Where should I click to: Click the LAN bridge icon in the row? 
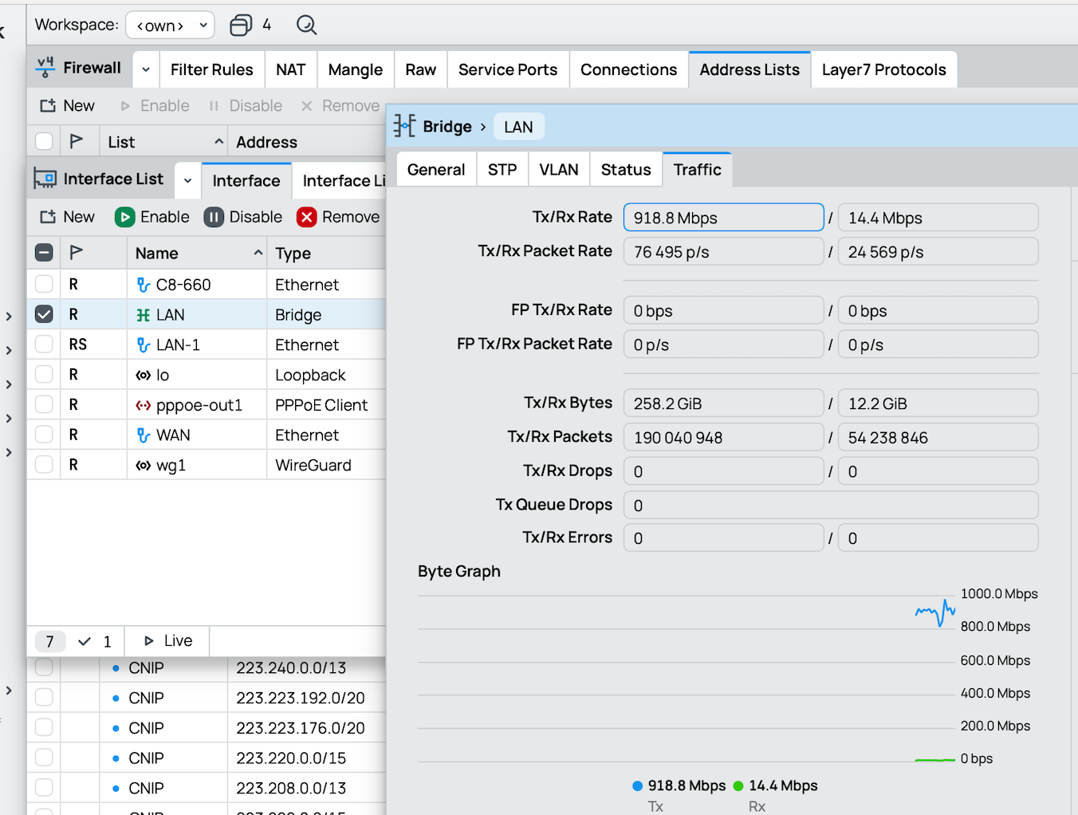[x=144, y=315]
